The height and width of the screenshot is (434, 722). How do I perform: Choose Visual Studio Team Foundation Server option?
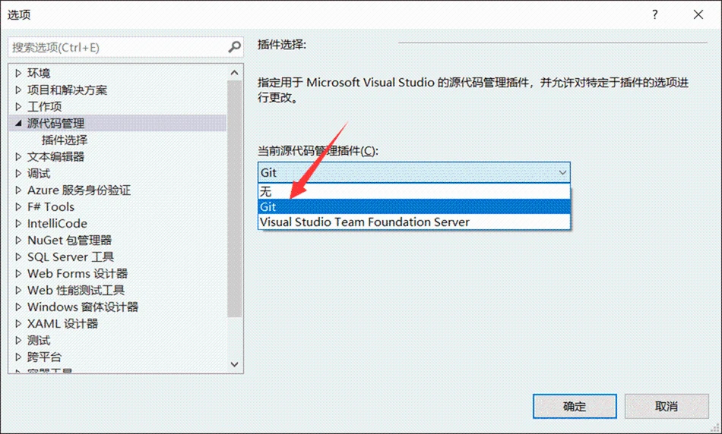[x=413, y=222]
